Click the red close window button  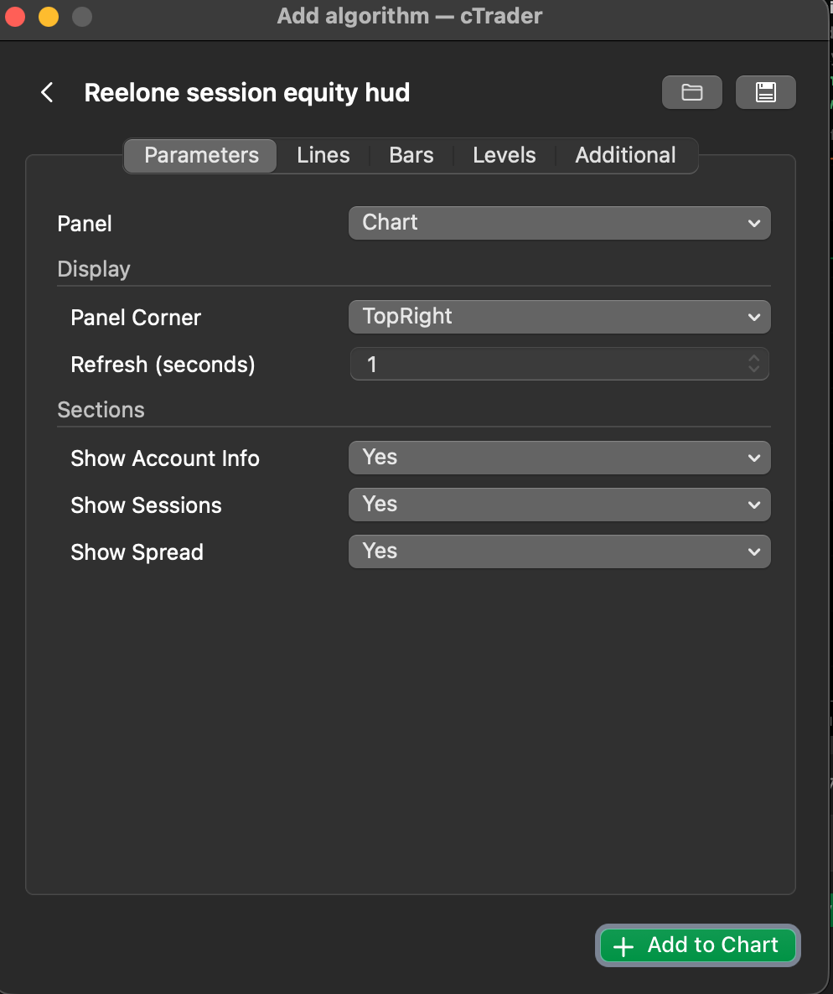click(x=14, y=16)
